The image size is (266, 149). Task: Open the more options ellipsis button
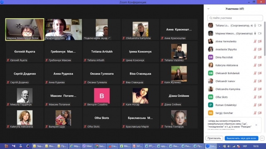point(262,138)
